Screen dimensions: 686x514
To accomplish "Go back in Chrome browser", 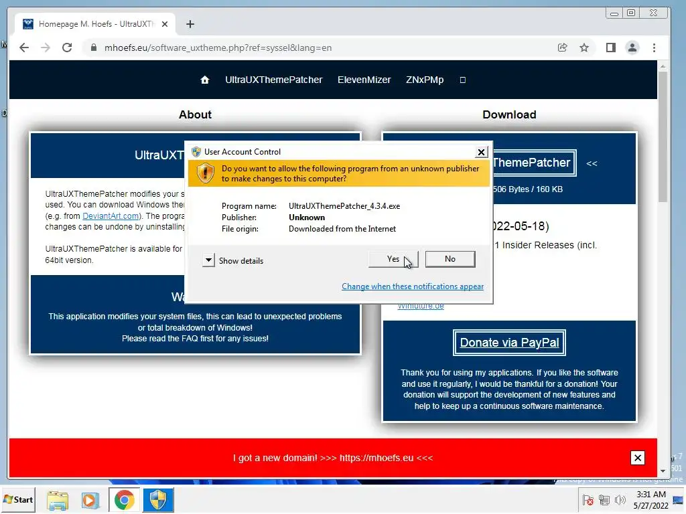I will [24, 48].
